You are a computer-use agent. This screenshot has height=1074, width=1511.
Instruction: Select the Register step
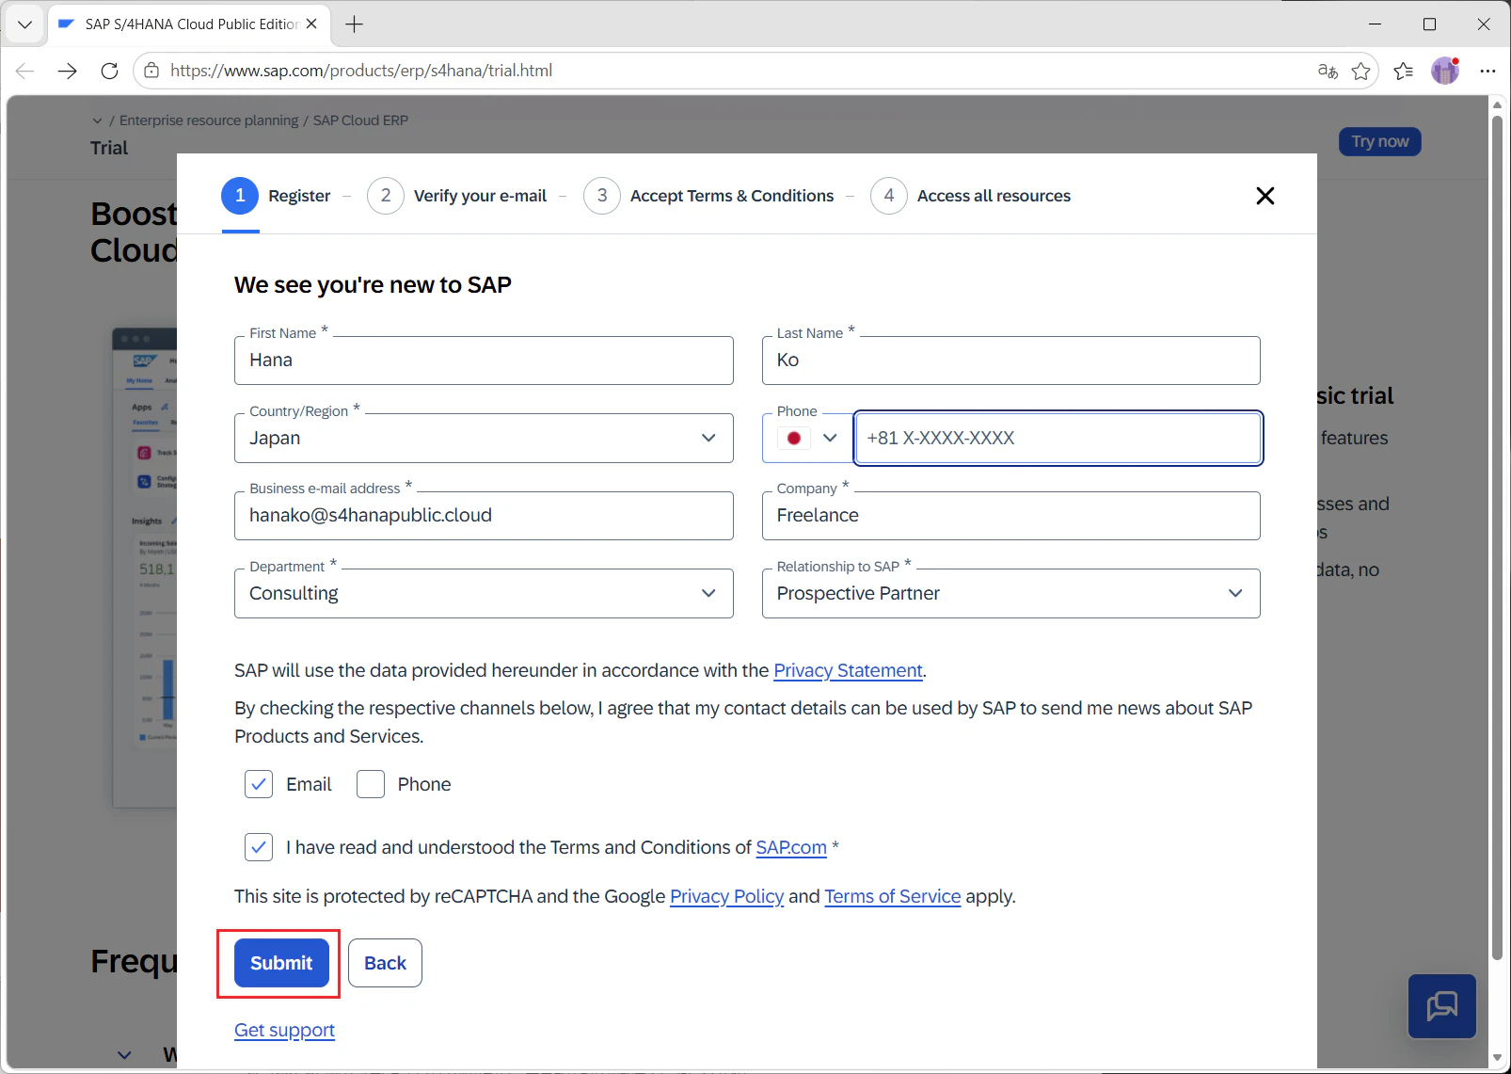click(277, 196)
